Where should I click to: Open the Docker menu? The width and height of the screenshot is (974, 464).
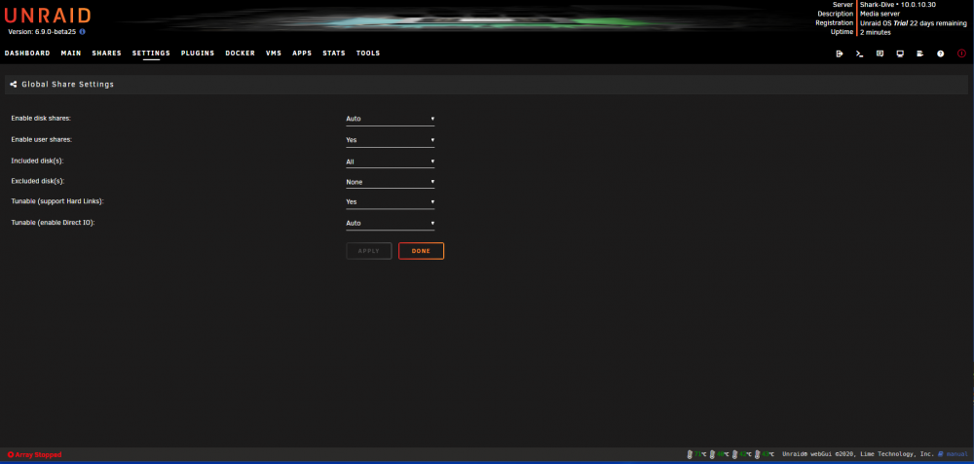pos(240,54)
